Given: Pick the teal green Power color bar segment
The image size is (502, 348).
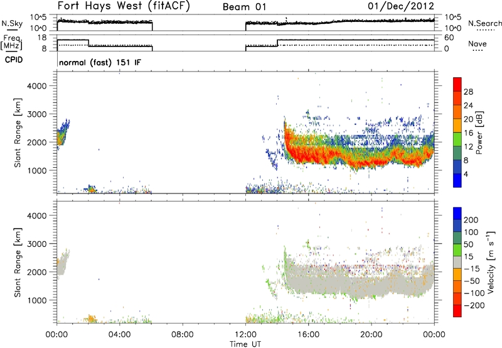Looking at the screenshot, I should (x=457, y=153).
